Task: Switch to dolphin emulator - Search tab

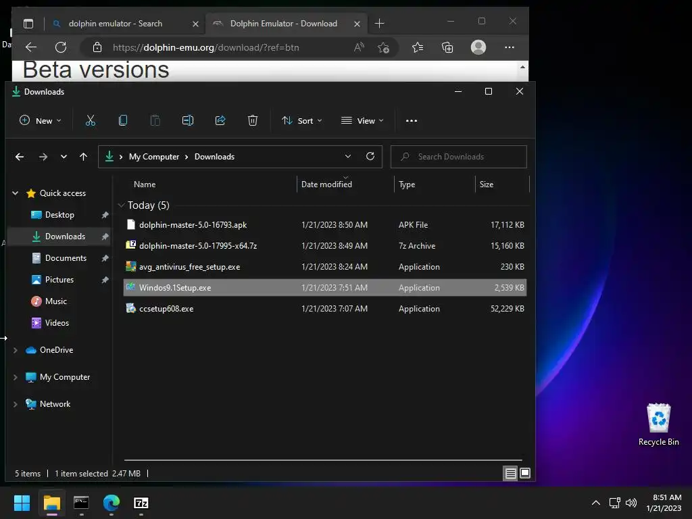Action: tap(115, 24)
